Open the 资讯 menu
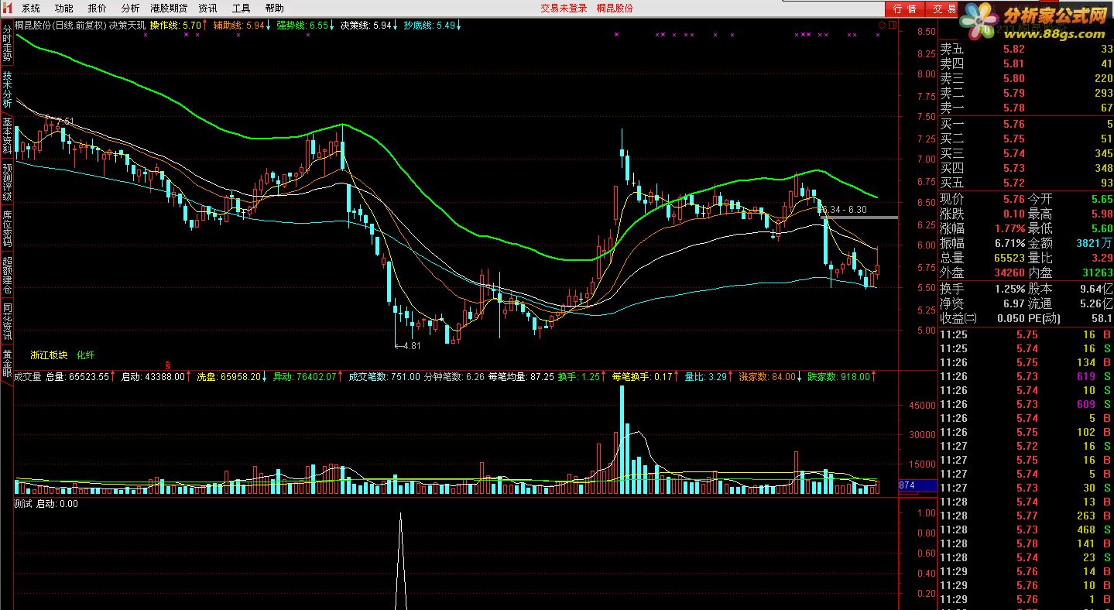The image size is (1114, 610). (207, 8)
